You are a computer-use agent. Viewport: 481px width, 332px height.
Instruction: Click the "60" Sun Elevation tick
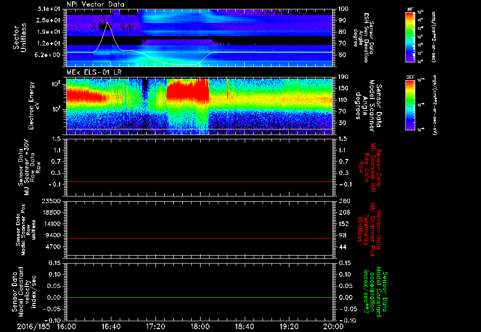click(x=342, y=55)
